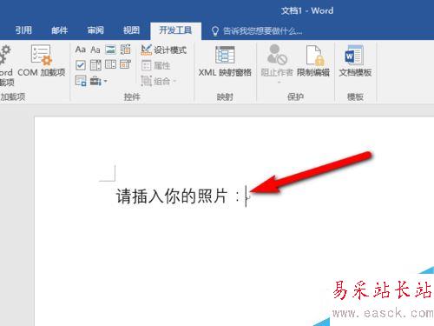434x326 pixels.
Task: Insert Combo Box content control
Action: click(95, 65)
